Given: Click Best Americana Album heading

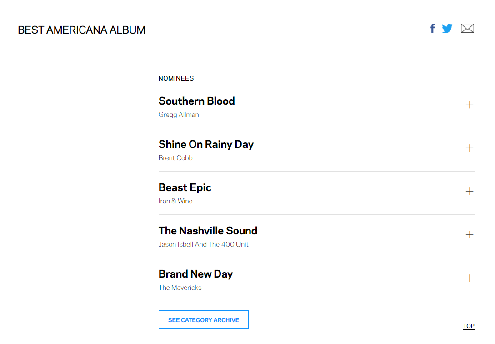Looking at the screenshot, I should tap(81, 30).
